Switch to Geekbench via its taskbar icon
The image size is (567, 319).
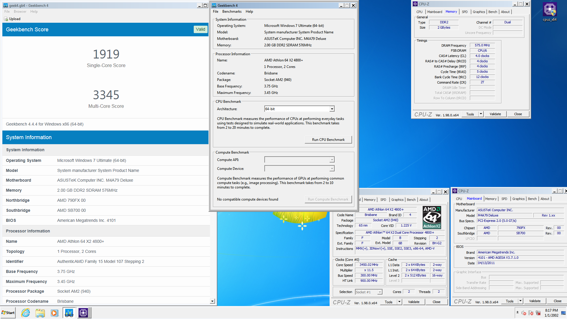click(x=69, y=313)
